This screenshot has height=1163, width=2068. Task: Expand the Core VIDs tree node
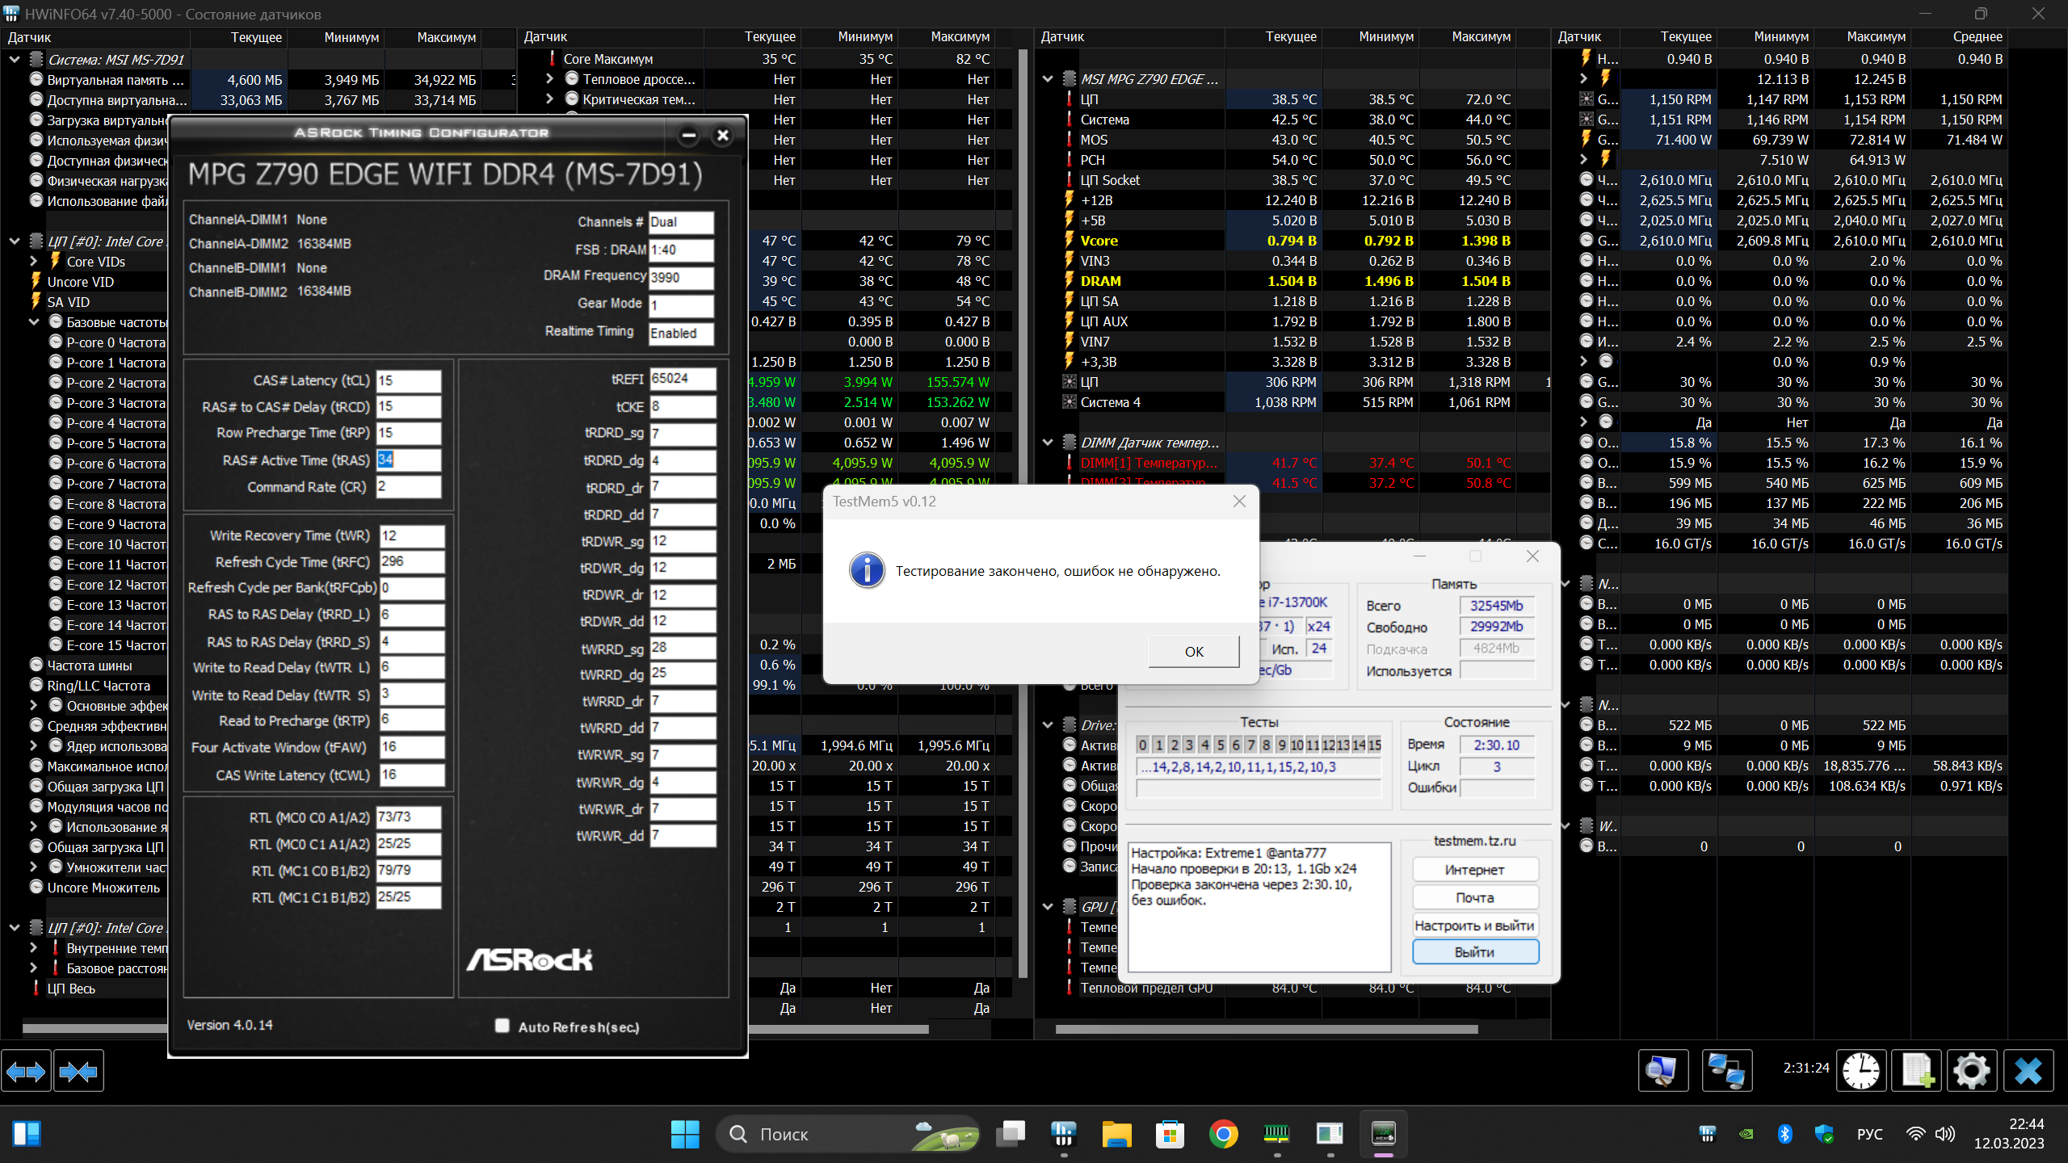tap(34, 262)
